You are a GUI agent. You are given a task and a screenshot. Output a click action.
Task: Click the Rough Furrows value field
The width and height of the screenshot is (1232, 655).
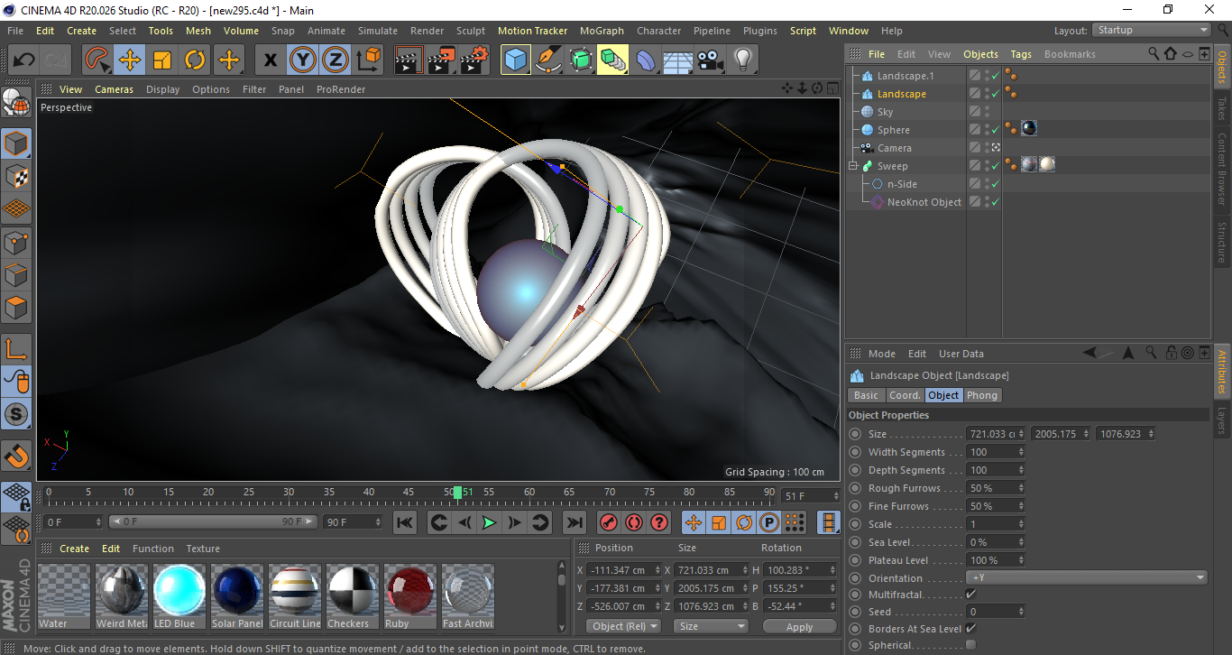995,488
